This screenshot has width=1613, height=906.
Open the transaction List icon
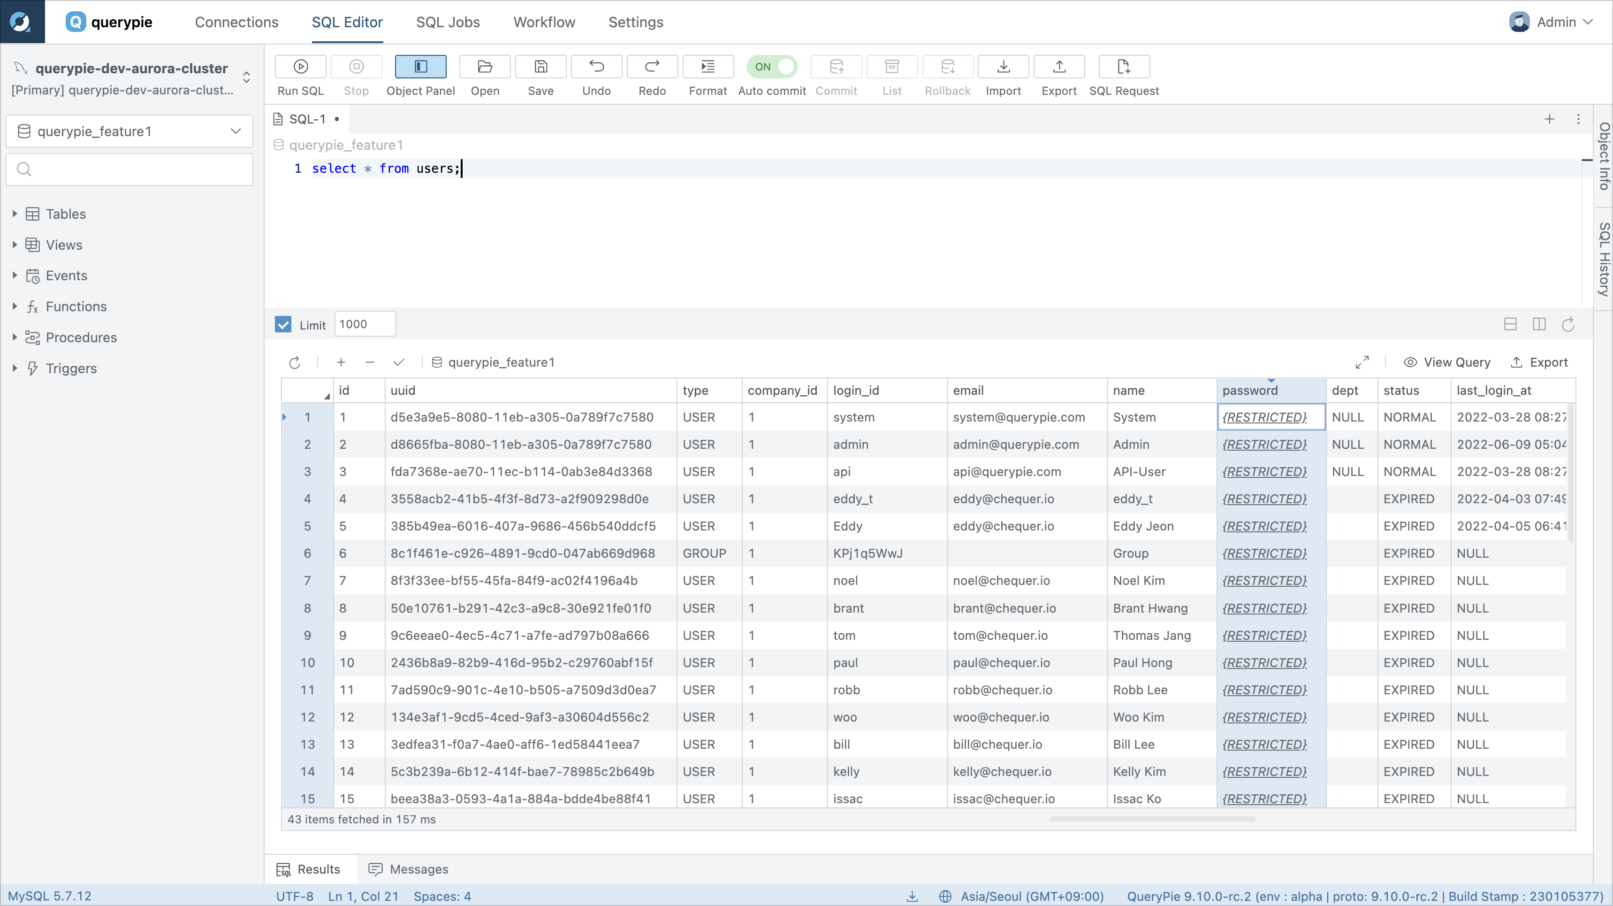point(892,67)
